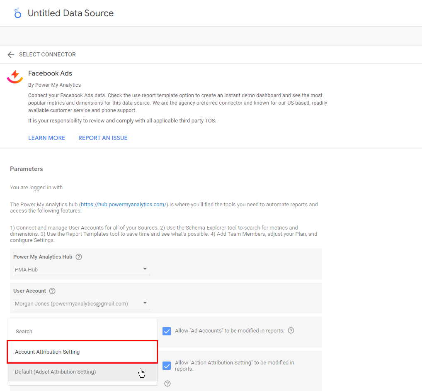Click the Looker Studio logo icon
Screen dimensions: 422x391
click(17, 13)
